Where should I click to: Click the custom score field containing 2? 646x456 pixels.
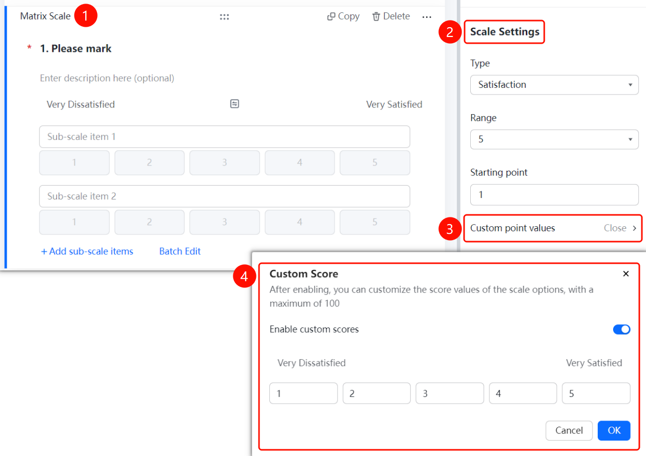[377, 394]
